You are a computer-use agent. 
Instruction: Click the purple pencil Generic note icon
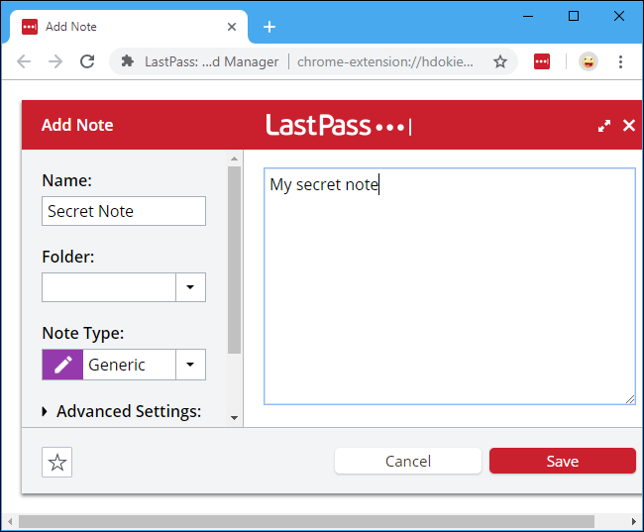[62, 365]
